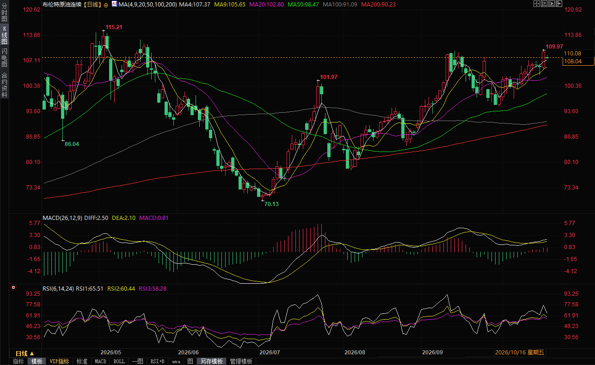Screen dimensions: 595x365
Task: Click the 86.04 low price label
Action: [72, 144]
